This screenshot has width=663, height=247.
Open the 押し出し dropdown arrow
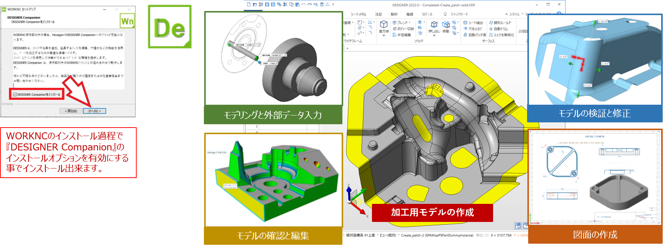click(x=434, y=35)
